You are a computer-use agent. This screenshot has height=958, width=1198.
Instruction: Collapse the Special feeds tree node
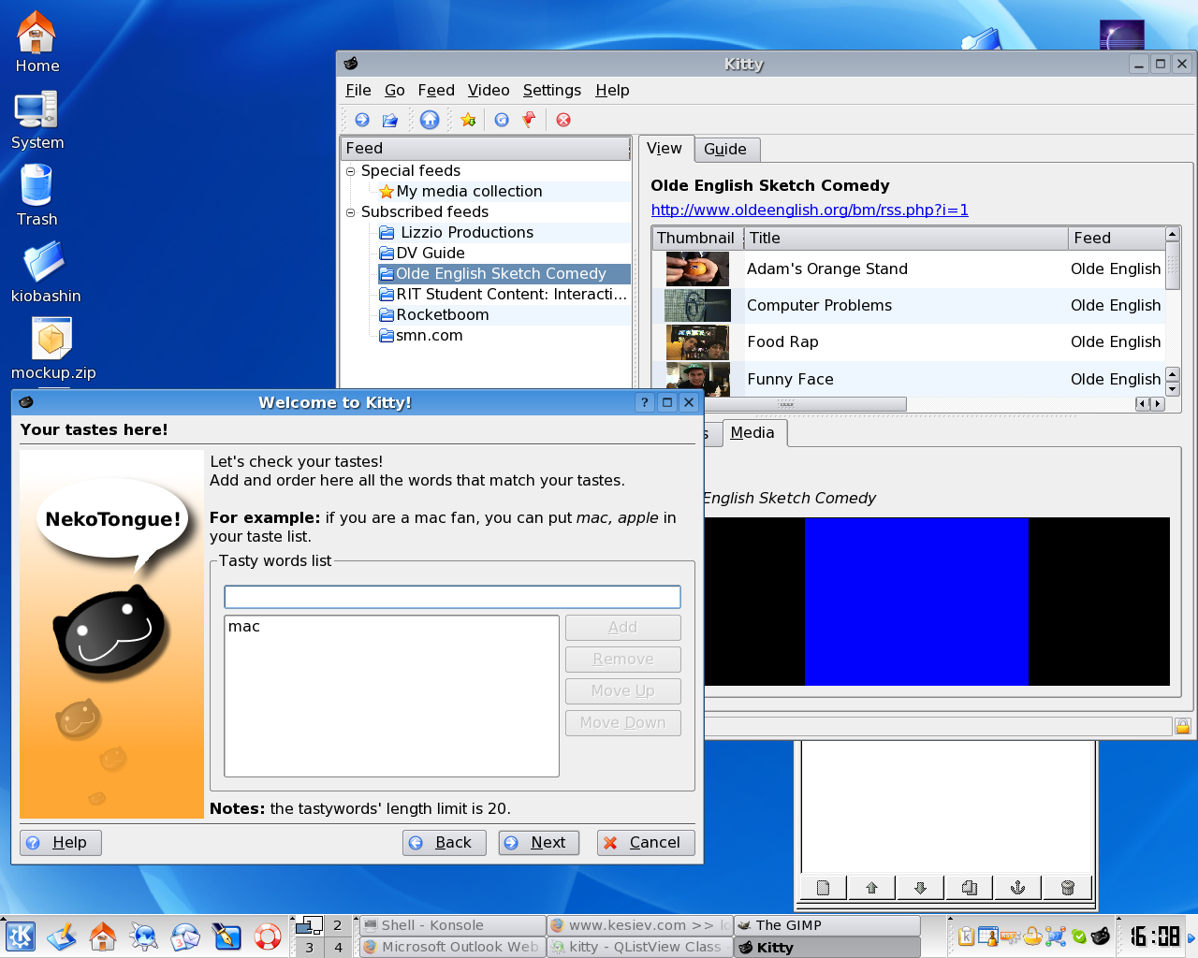click(351, 171)
